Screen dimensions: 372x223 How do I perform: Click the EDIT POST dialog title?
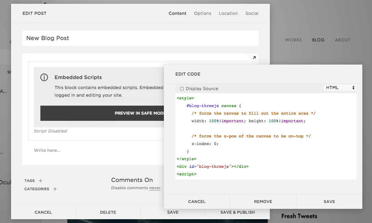click(35, 13)
